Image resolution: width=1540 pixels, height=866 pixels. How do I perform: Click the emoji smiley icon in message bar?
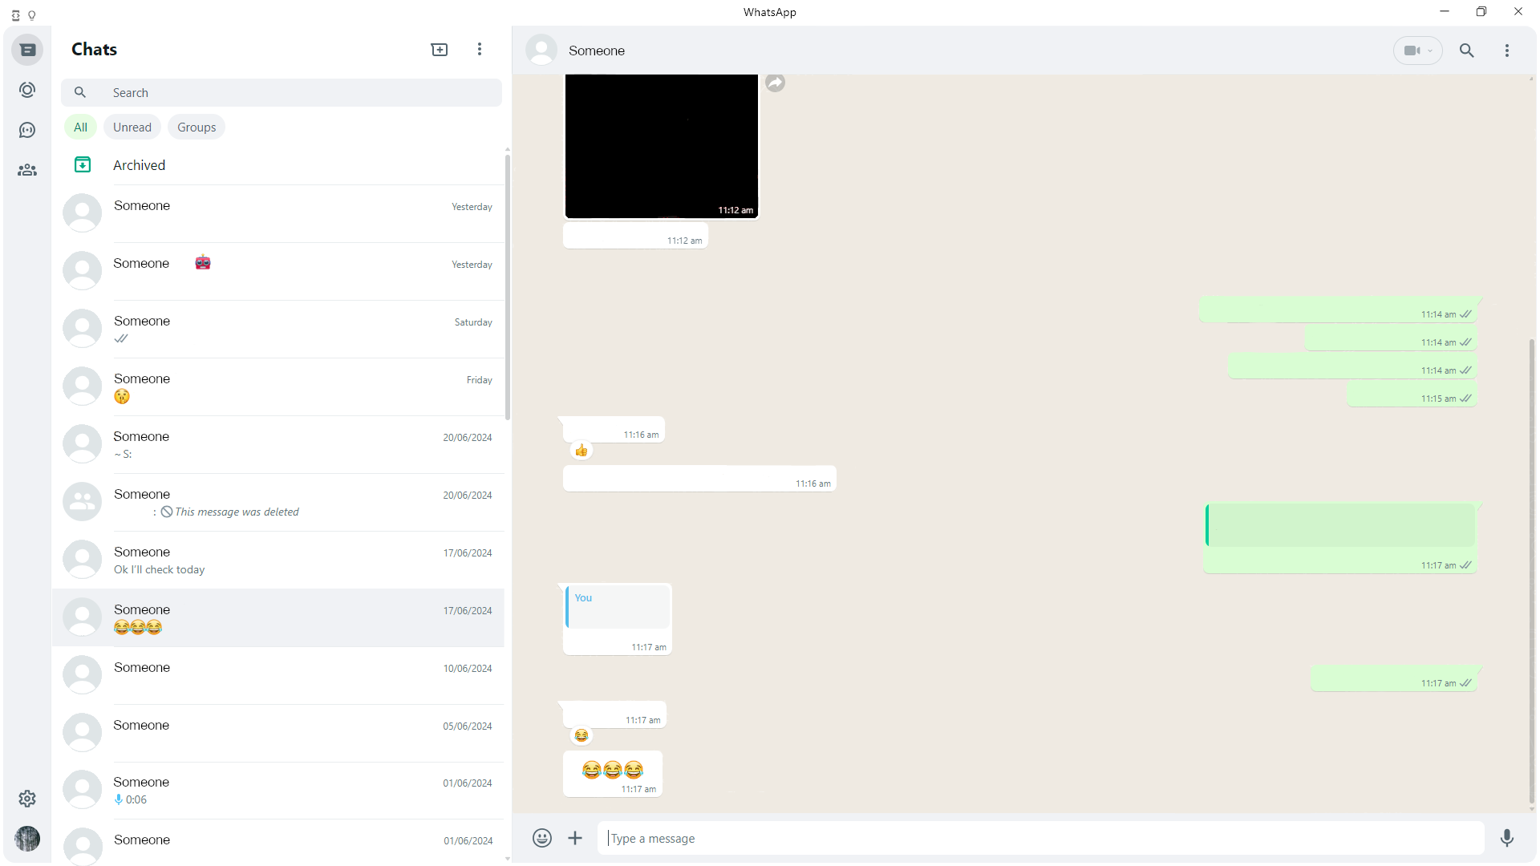point(541,837)
